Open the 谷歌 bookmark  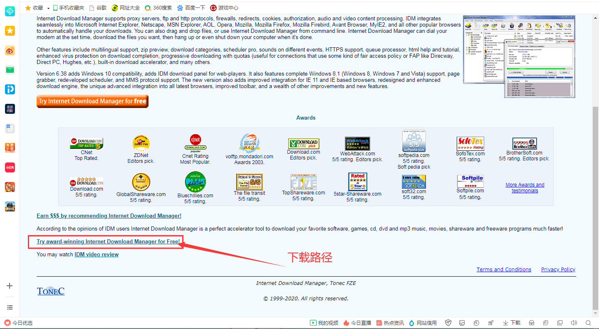pos(98,7)
